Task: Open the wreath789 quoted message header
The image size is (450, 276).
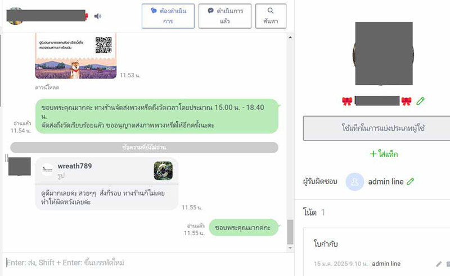Action: pyautogui.click(x=106, y=171)
